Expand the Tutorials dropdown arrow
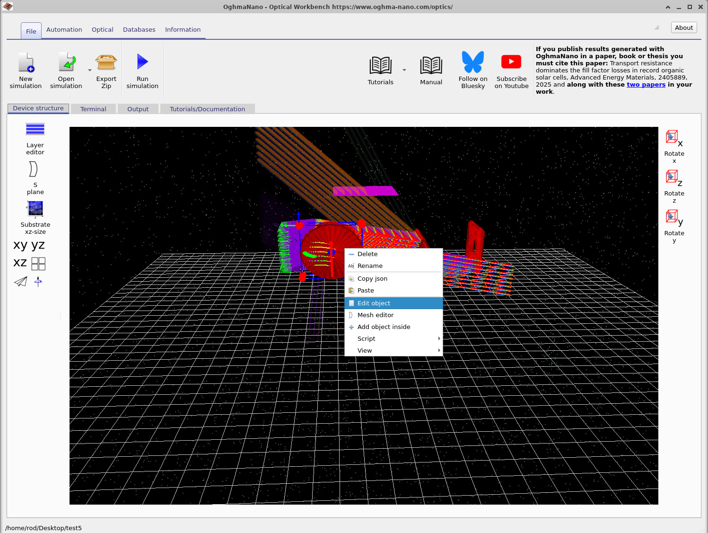Screen dimensions: 708x533 tap(404, 70)
